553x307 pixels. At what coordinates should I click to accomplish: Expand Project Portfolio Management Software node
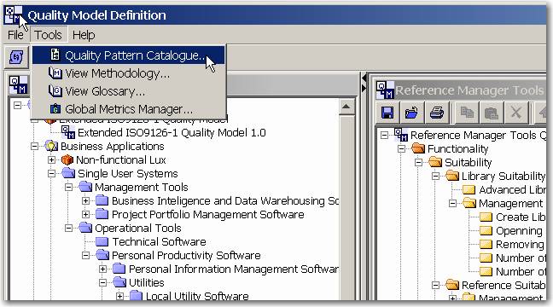[85, 214]
